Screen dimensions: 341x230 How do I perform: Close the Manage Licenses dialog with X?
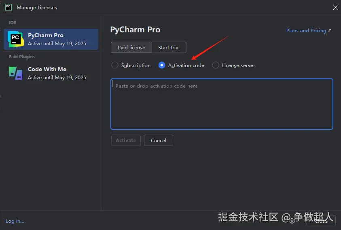click(x=335, y=8)
